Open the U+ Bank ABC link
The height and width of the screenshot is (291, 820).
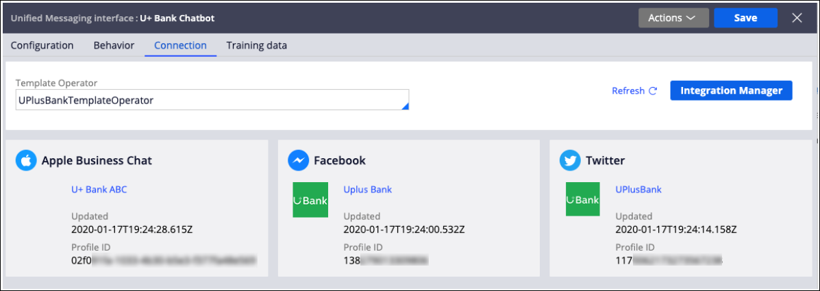point(99,190)
